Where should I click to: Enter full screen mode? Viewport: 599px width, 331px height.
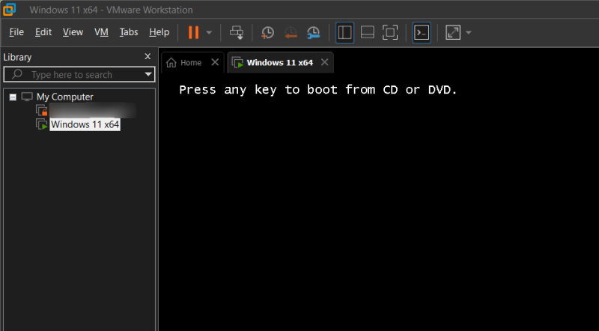[x=390, y=32]
